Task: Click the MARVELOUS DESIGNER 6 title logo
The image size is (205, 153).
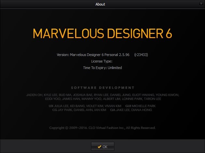Action: (102, 33)
